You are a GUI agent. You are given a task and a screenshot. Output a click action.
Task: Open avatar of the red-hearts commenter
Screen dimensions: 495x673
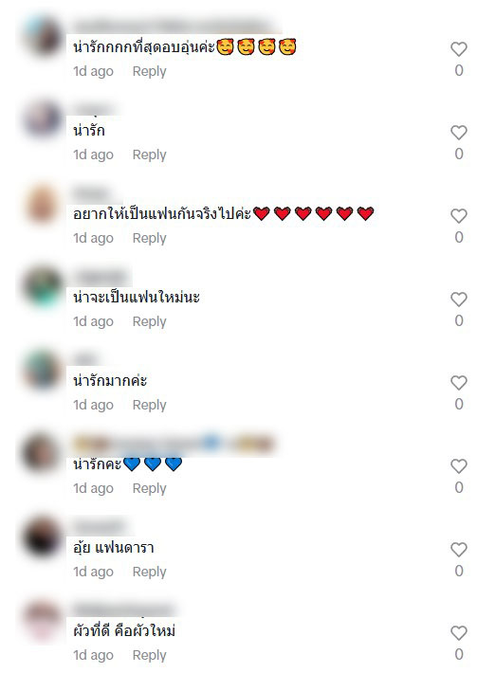43,203
